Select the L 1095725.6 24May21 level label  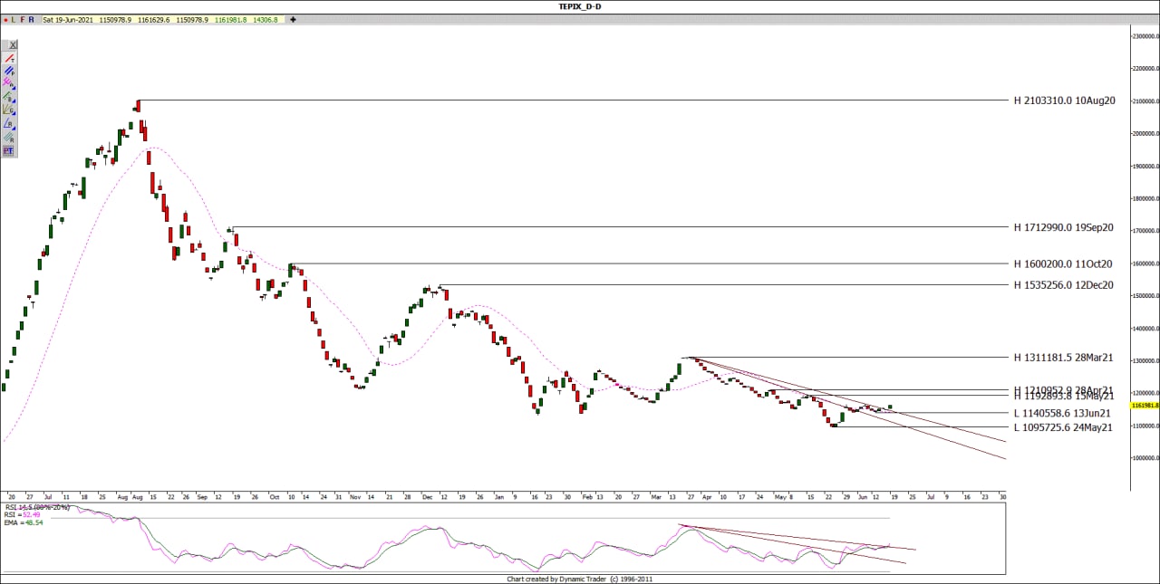1063,427
